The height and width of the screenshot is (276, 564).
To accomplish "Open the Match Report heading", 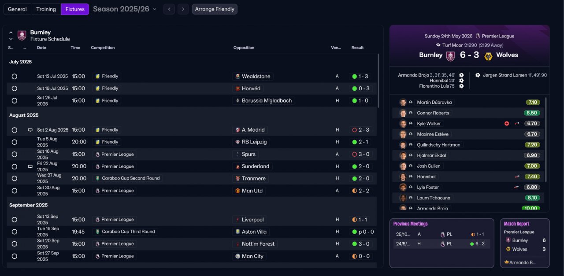I will pyautogui.click(x=516, y=224).
